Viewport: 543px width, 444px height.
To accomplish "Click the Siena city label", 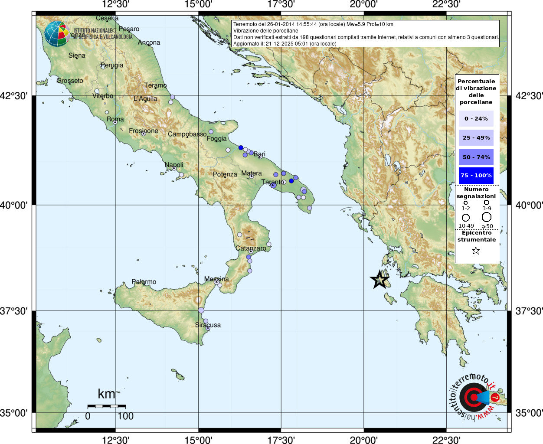I will point(77,55).
